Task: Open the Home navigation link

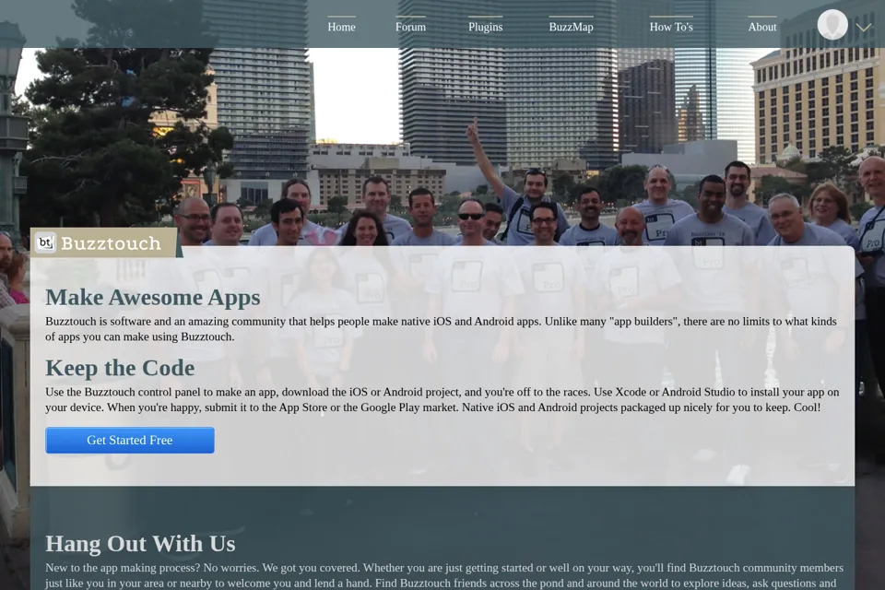Action: [x=341, y=27]
